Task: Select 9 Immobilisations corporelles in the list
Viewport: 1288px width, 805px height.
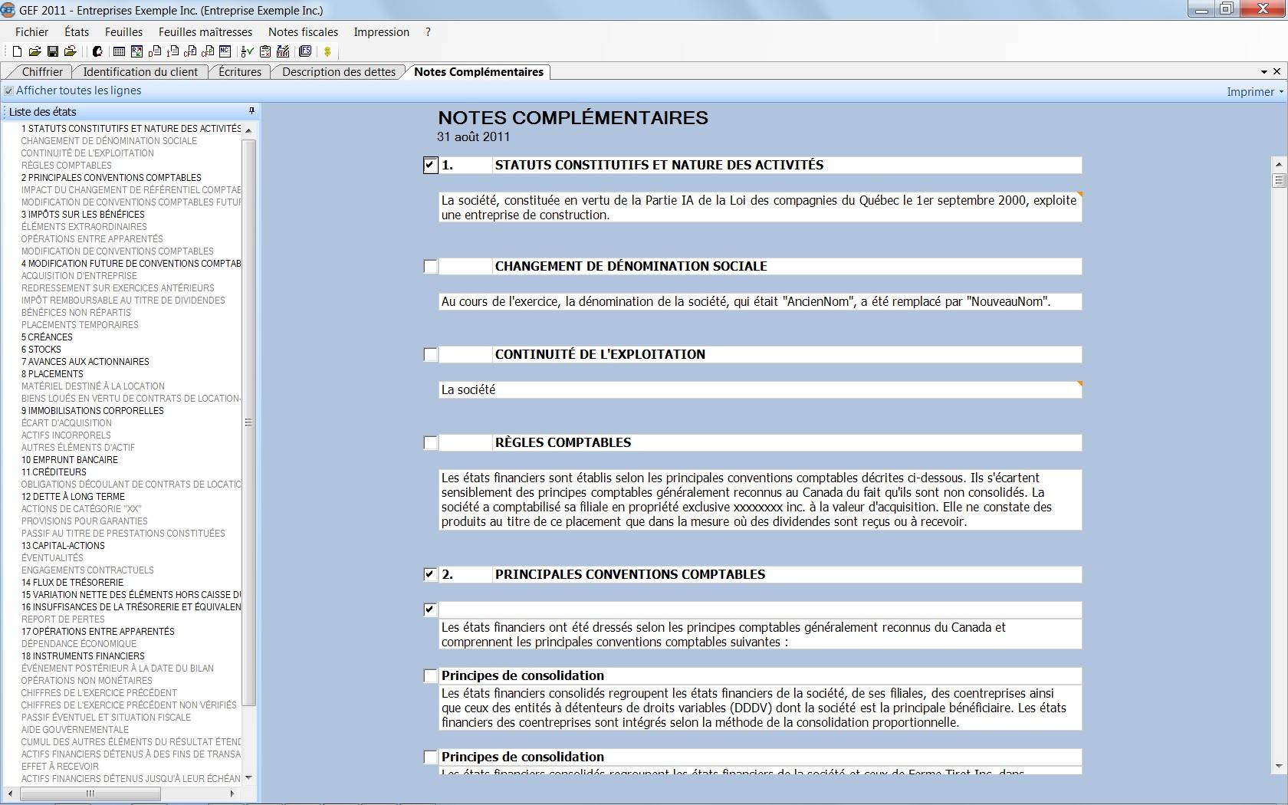Action: [93, 411]
